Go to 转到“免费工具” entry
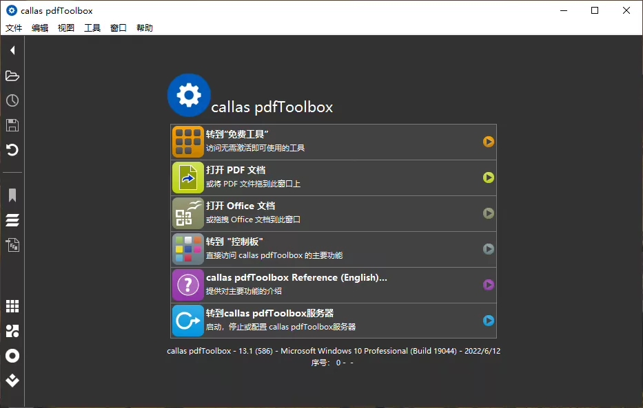Screen dimensions: 643x408 point(334,142)
